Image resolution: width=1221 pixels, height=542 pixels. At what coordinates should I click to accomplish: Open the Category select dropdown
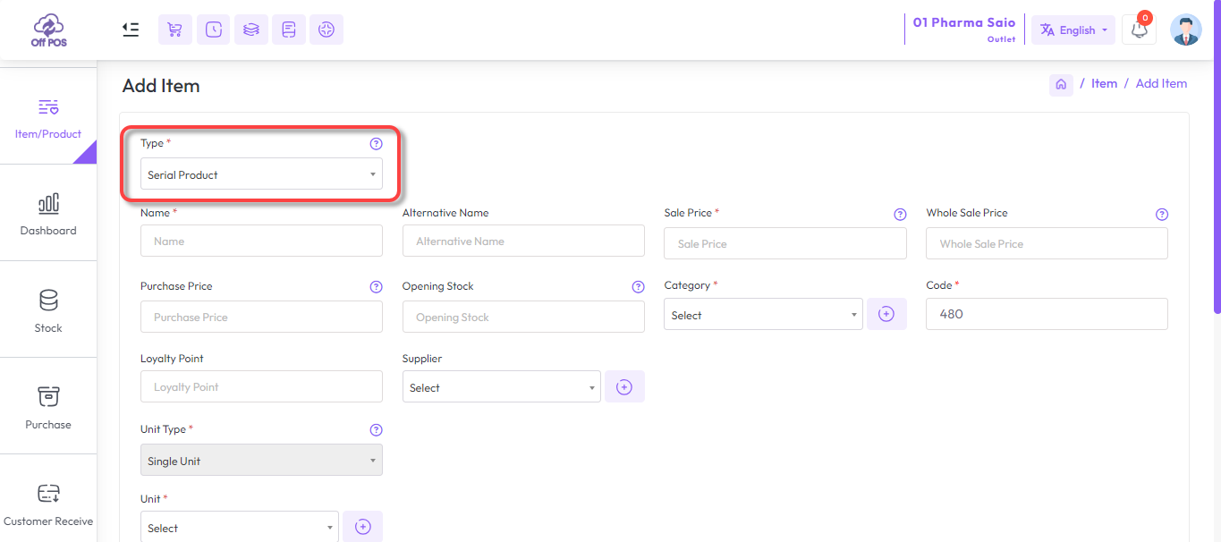(763, 315)
